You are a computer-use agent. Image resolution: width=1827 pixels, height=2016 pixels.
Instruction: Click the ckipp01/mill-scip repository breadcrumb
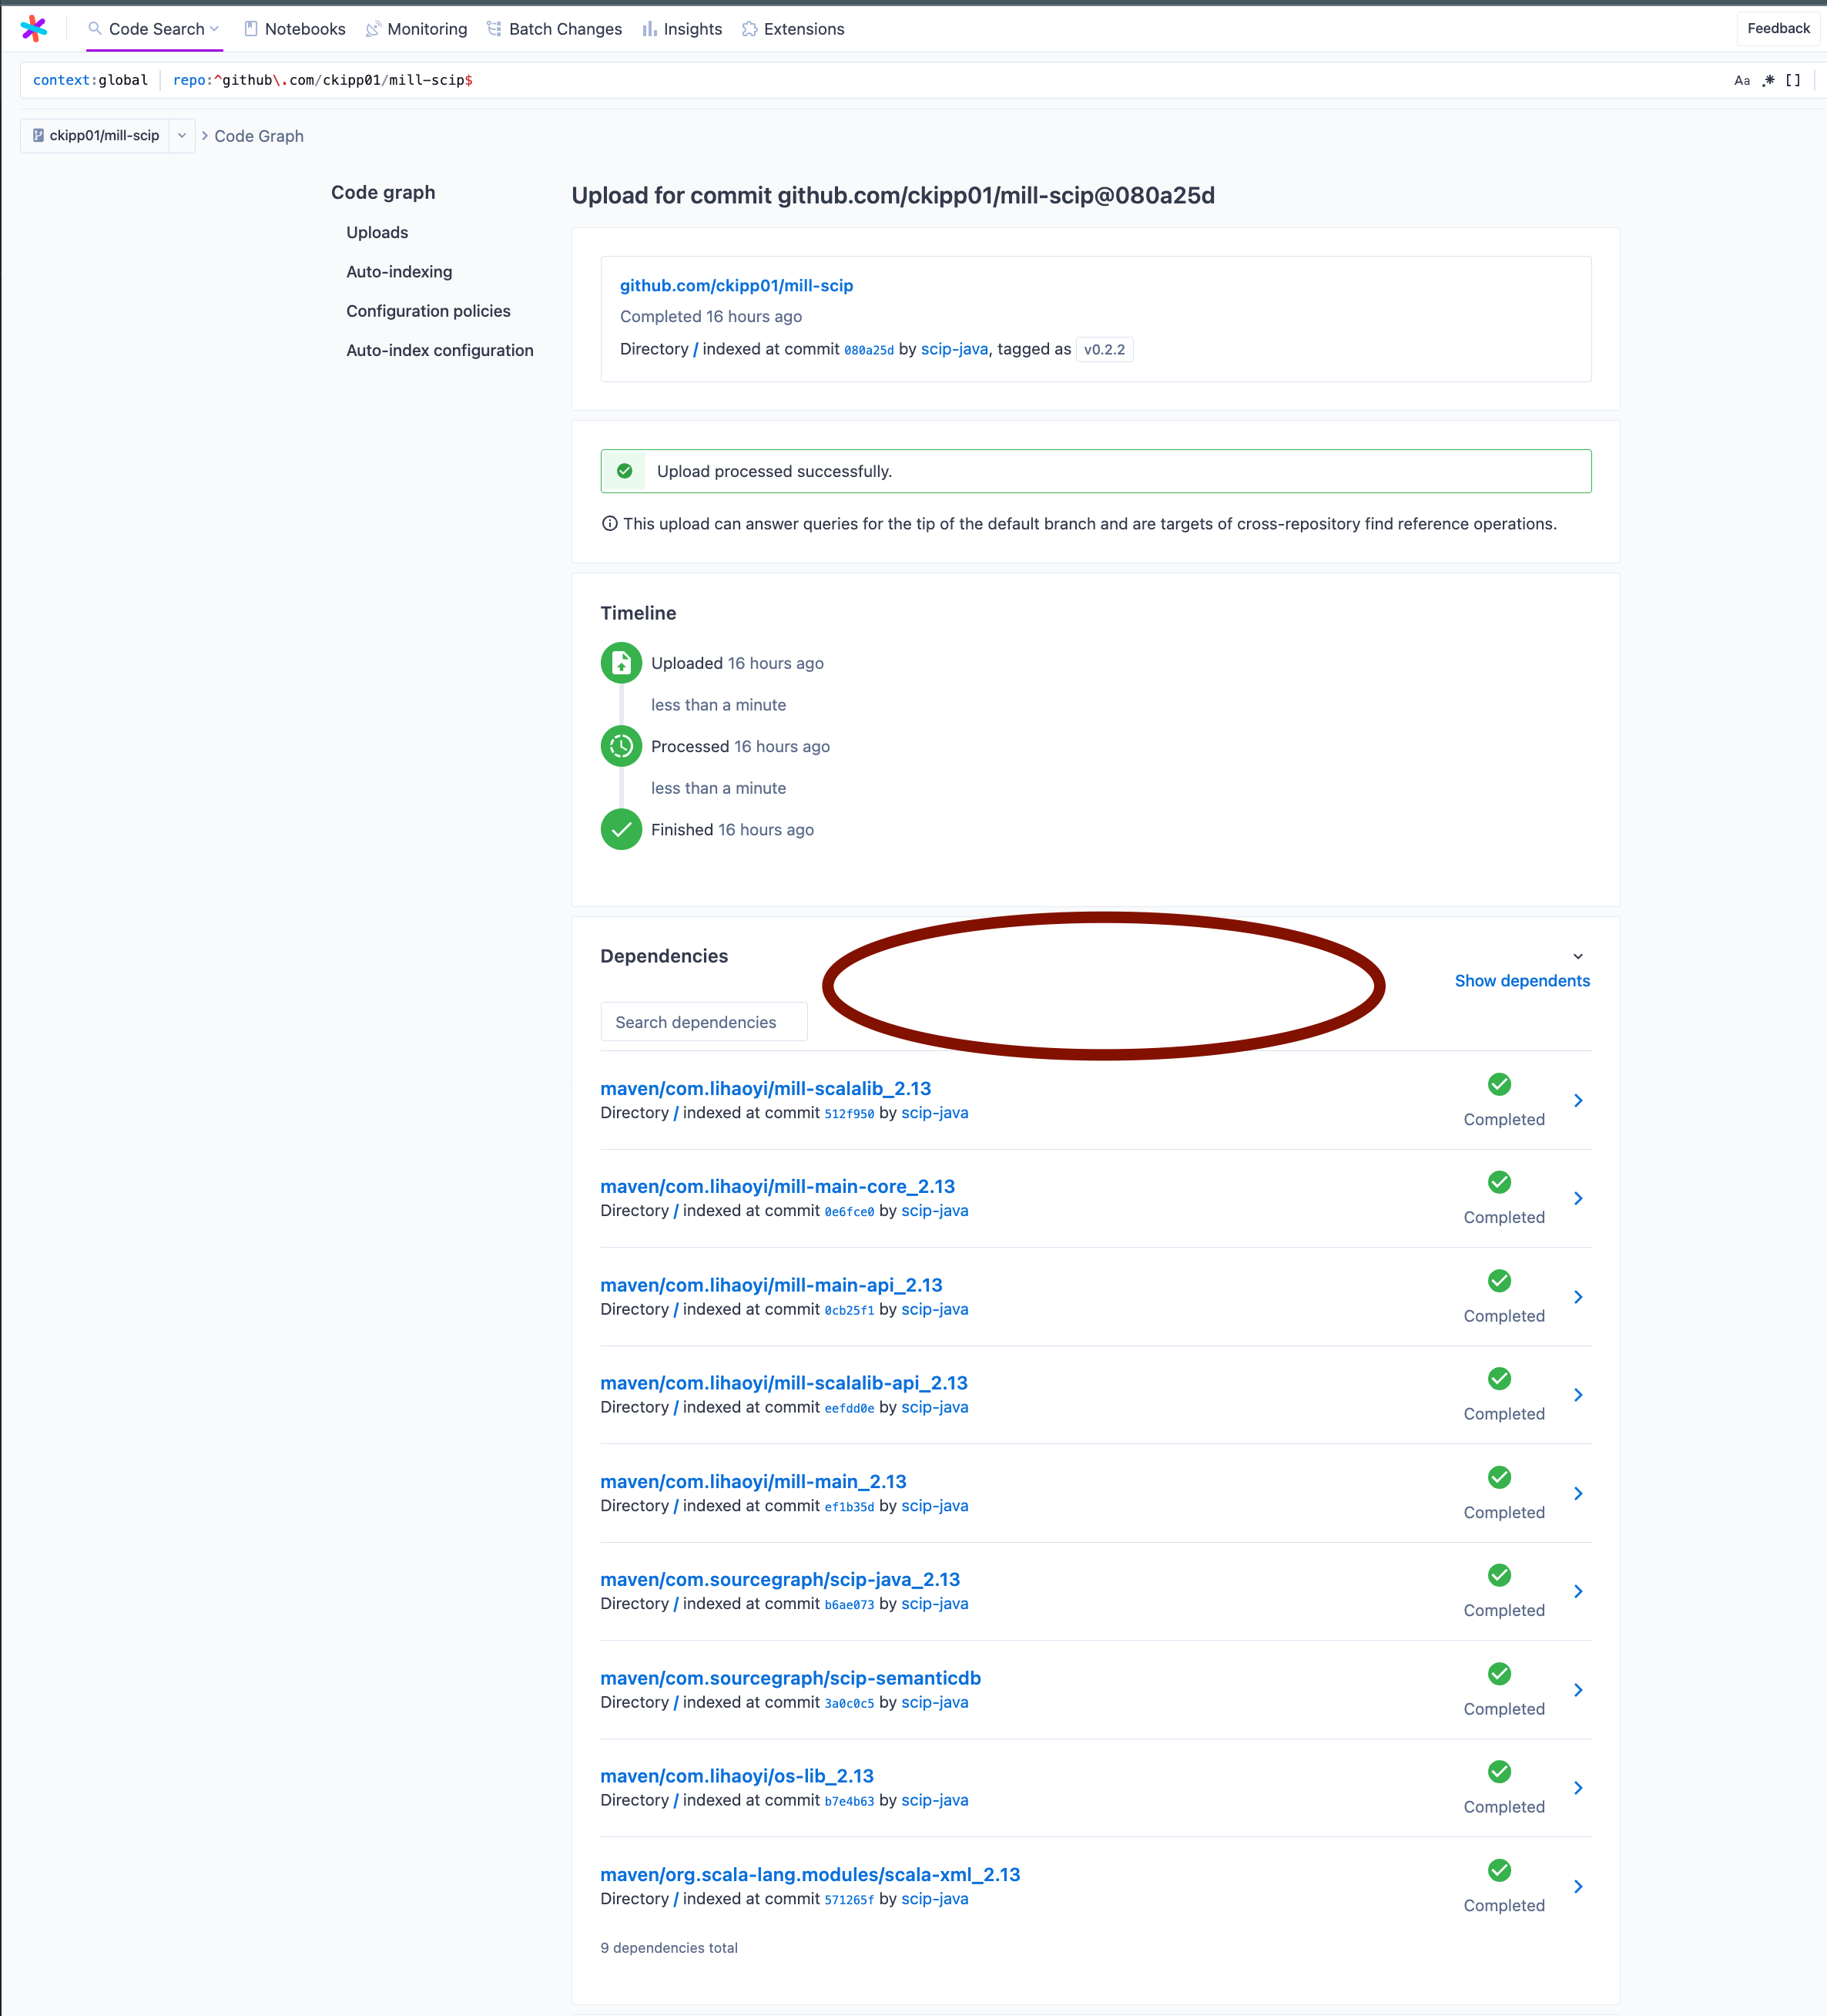pos(95,135)
